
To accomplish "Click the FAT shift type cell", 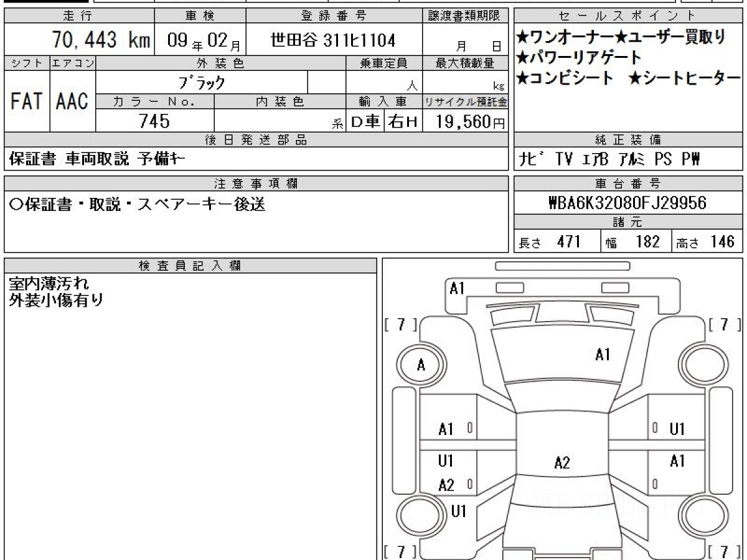I will [26, 101].
